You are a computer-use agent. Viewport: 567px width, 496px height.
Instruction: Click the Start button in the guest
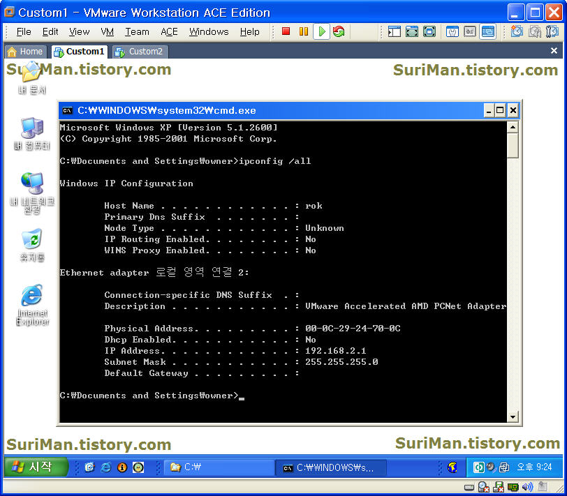(x=35, y=467)
